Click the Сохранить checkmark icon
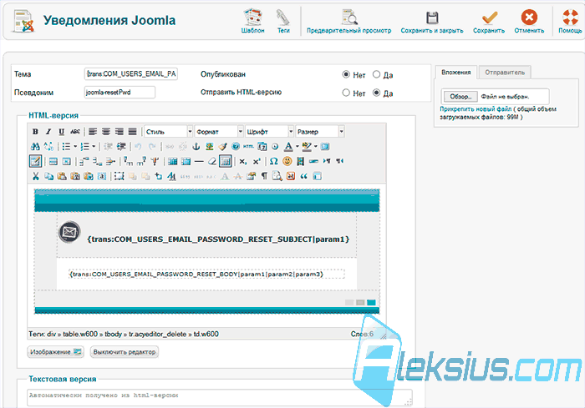The height and width of the screenshot is (408, 585). (x=489, y=18)
